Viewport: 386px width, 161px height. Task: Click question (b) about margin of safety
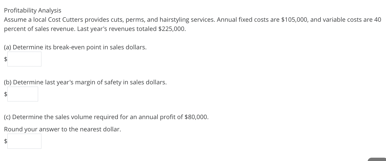(x=85, y=82)
